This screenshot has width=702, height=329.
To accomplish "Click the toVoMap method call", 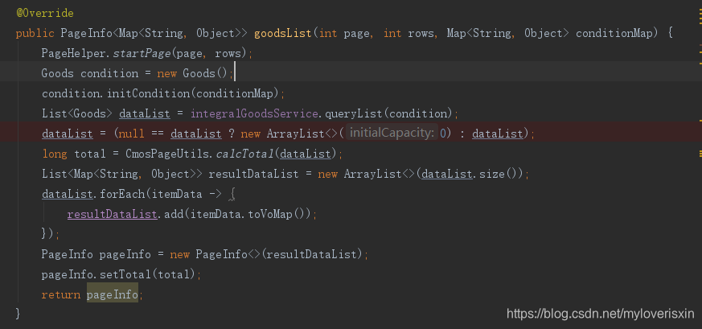I will (x=270, y=215).
